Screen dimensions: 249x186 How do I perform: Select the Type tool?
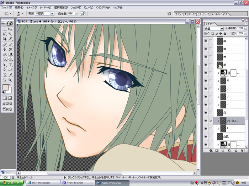click(x=10, y=65)
